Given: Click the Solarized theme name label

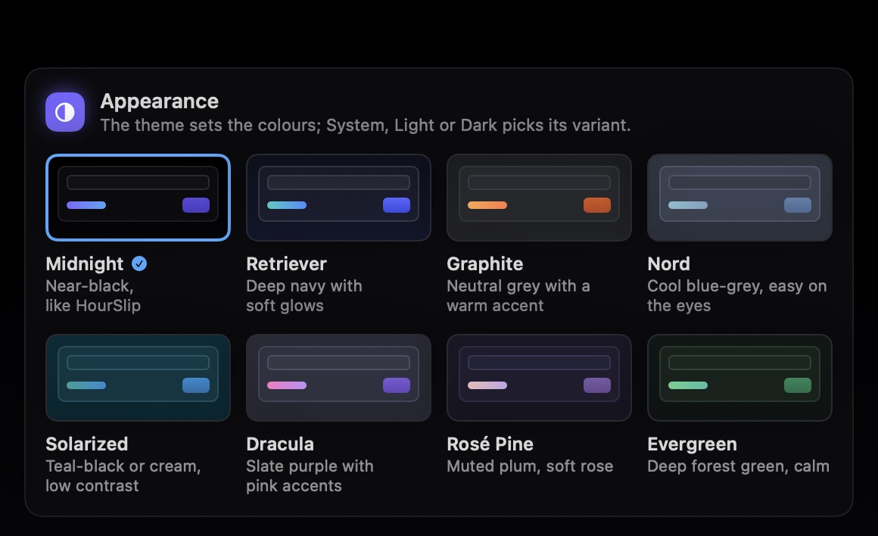Looking at the screenshot, I should click(x=87, y=444).
